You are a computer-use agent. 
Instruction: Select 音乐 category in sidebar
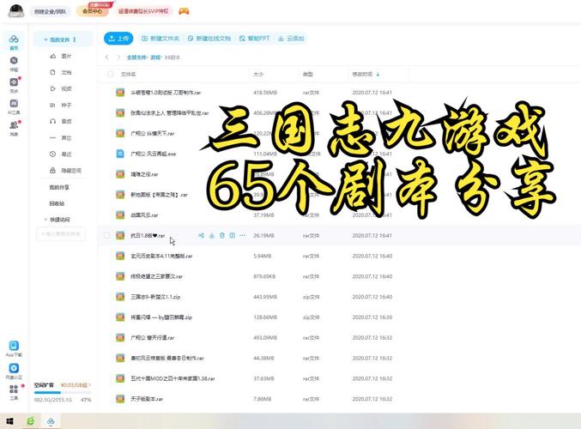pyautogui.click(x=60, y=121)
